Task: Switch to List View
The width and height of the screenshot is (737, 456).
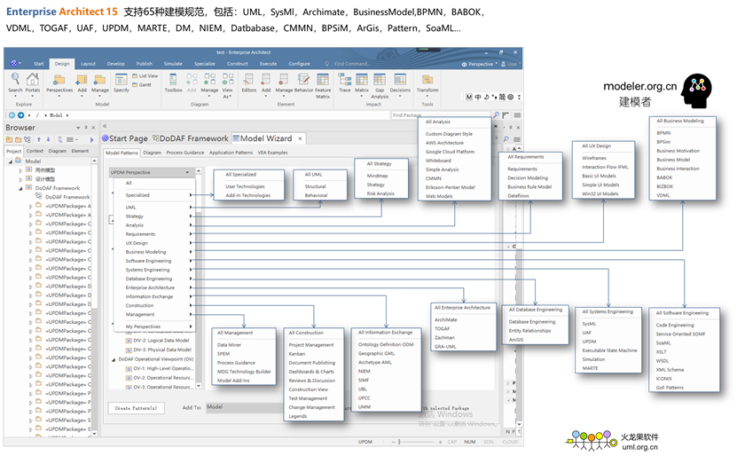Action: coord(145,75)
